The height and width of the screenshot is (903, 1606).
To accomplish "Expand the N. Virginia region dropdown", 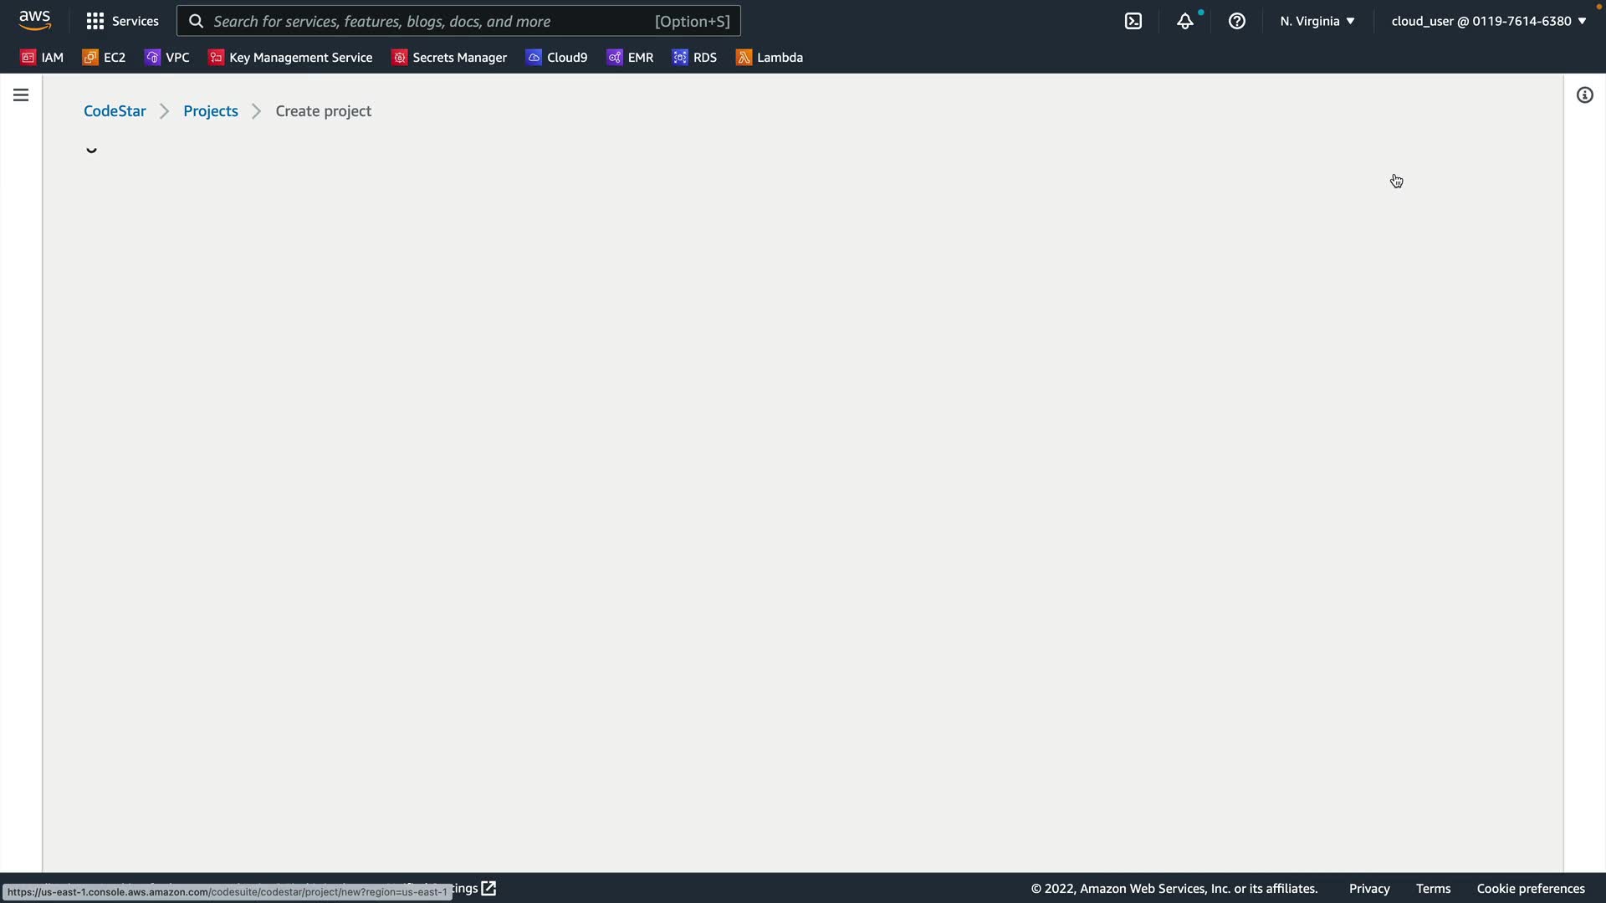I will click(1317, 21).
